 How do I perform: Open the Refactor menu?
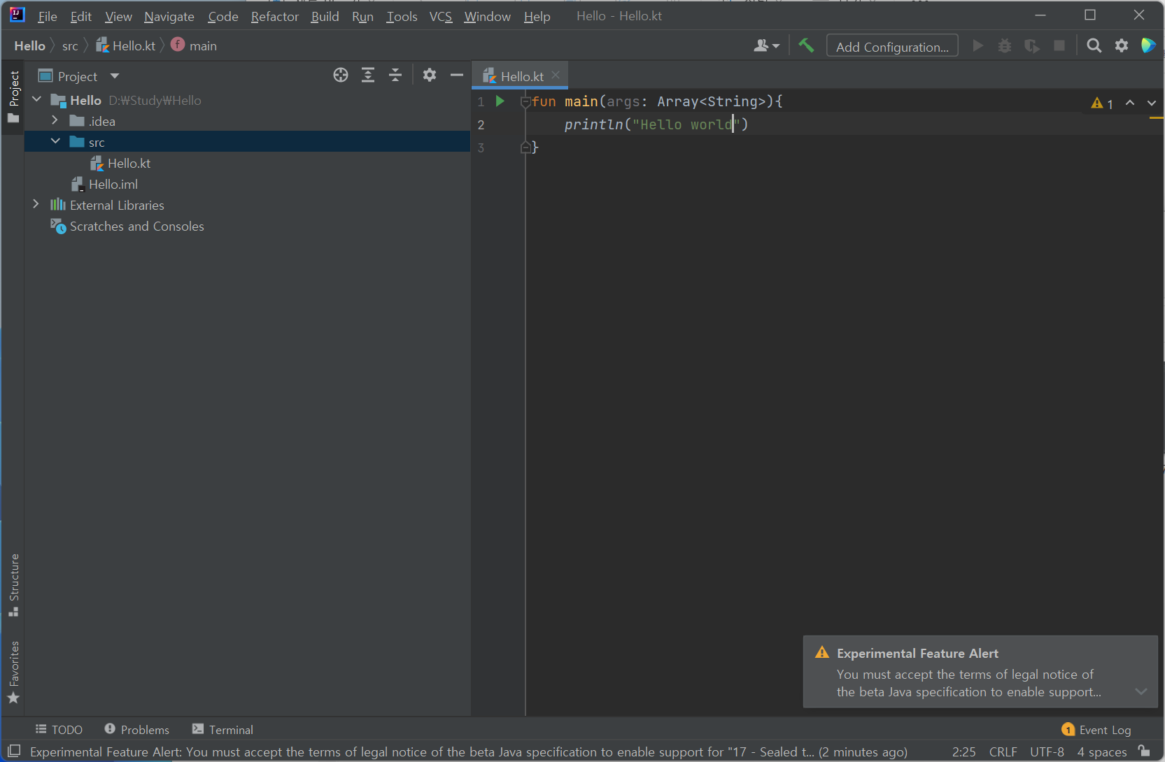(x=274, y=16)
